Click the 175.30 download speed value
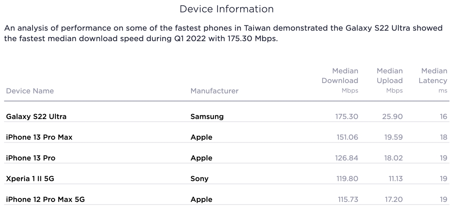This screenshot has height=211, width=454. (347, 117)
